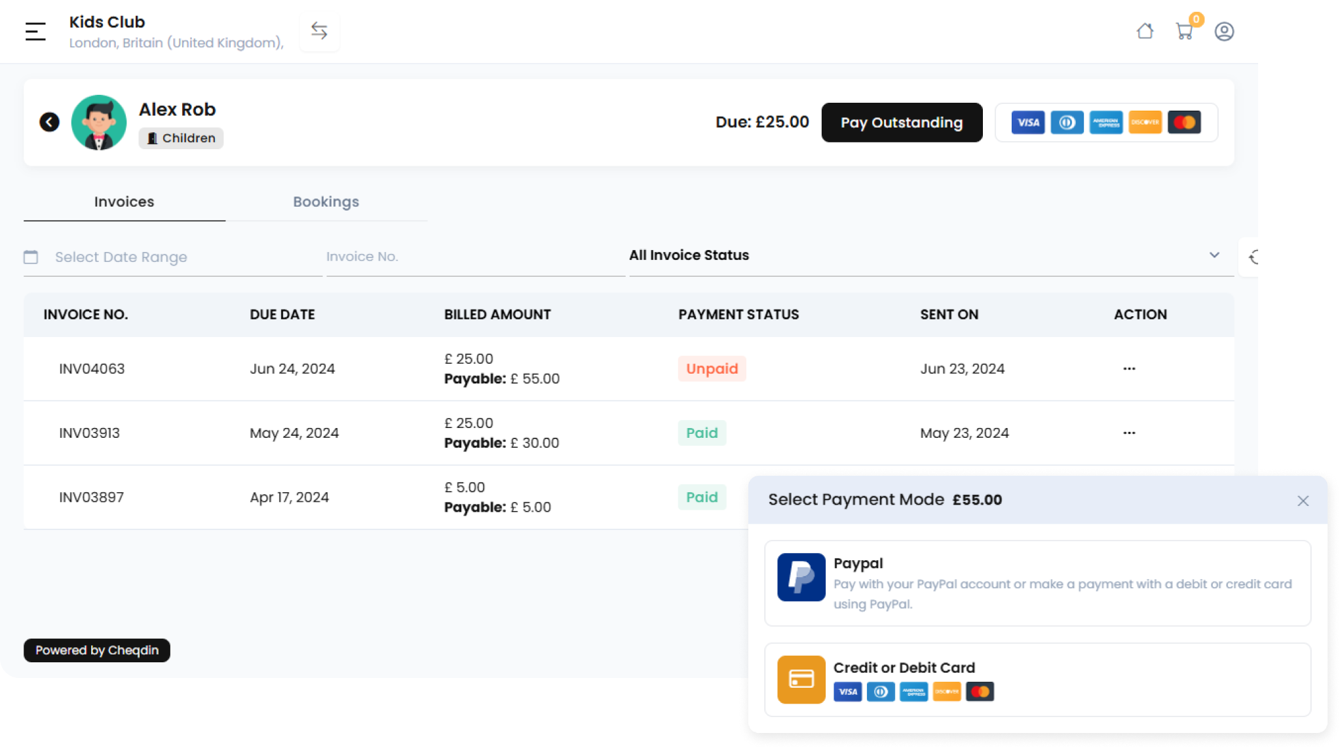Click the user profile icon
Screen dimensions: 1342x750
pyautogui.click(x=1224, y=30)
